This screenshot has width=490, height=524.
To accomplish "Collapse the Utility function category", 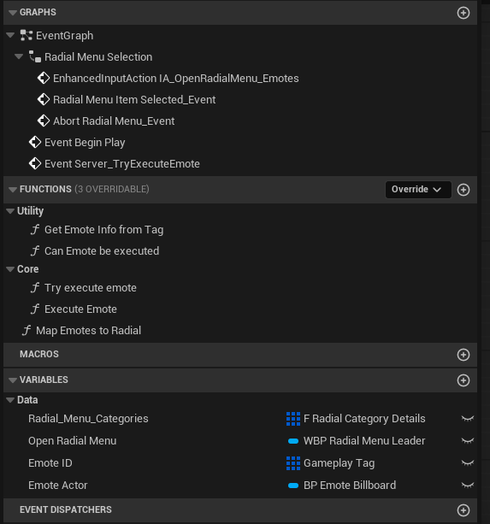I will tap(10, 211).
